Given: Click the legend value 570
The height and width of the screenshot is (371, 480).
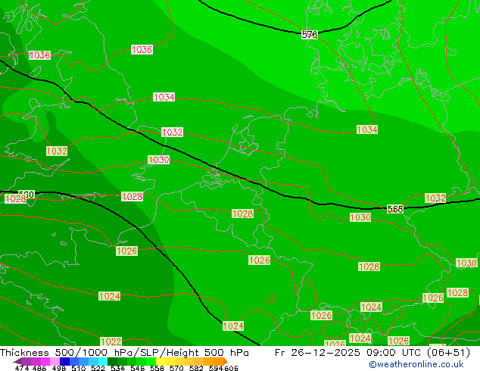Looking at the screenshot, I should coord(176,368).
